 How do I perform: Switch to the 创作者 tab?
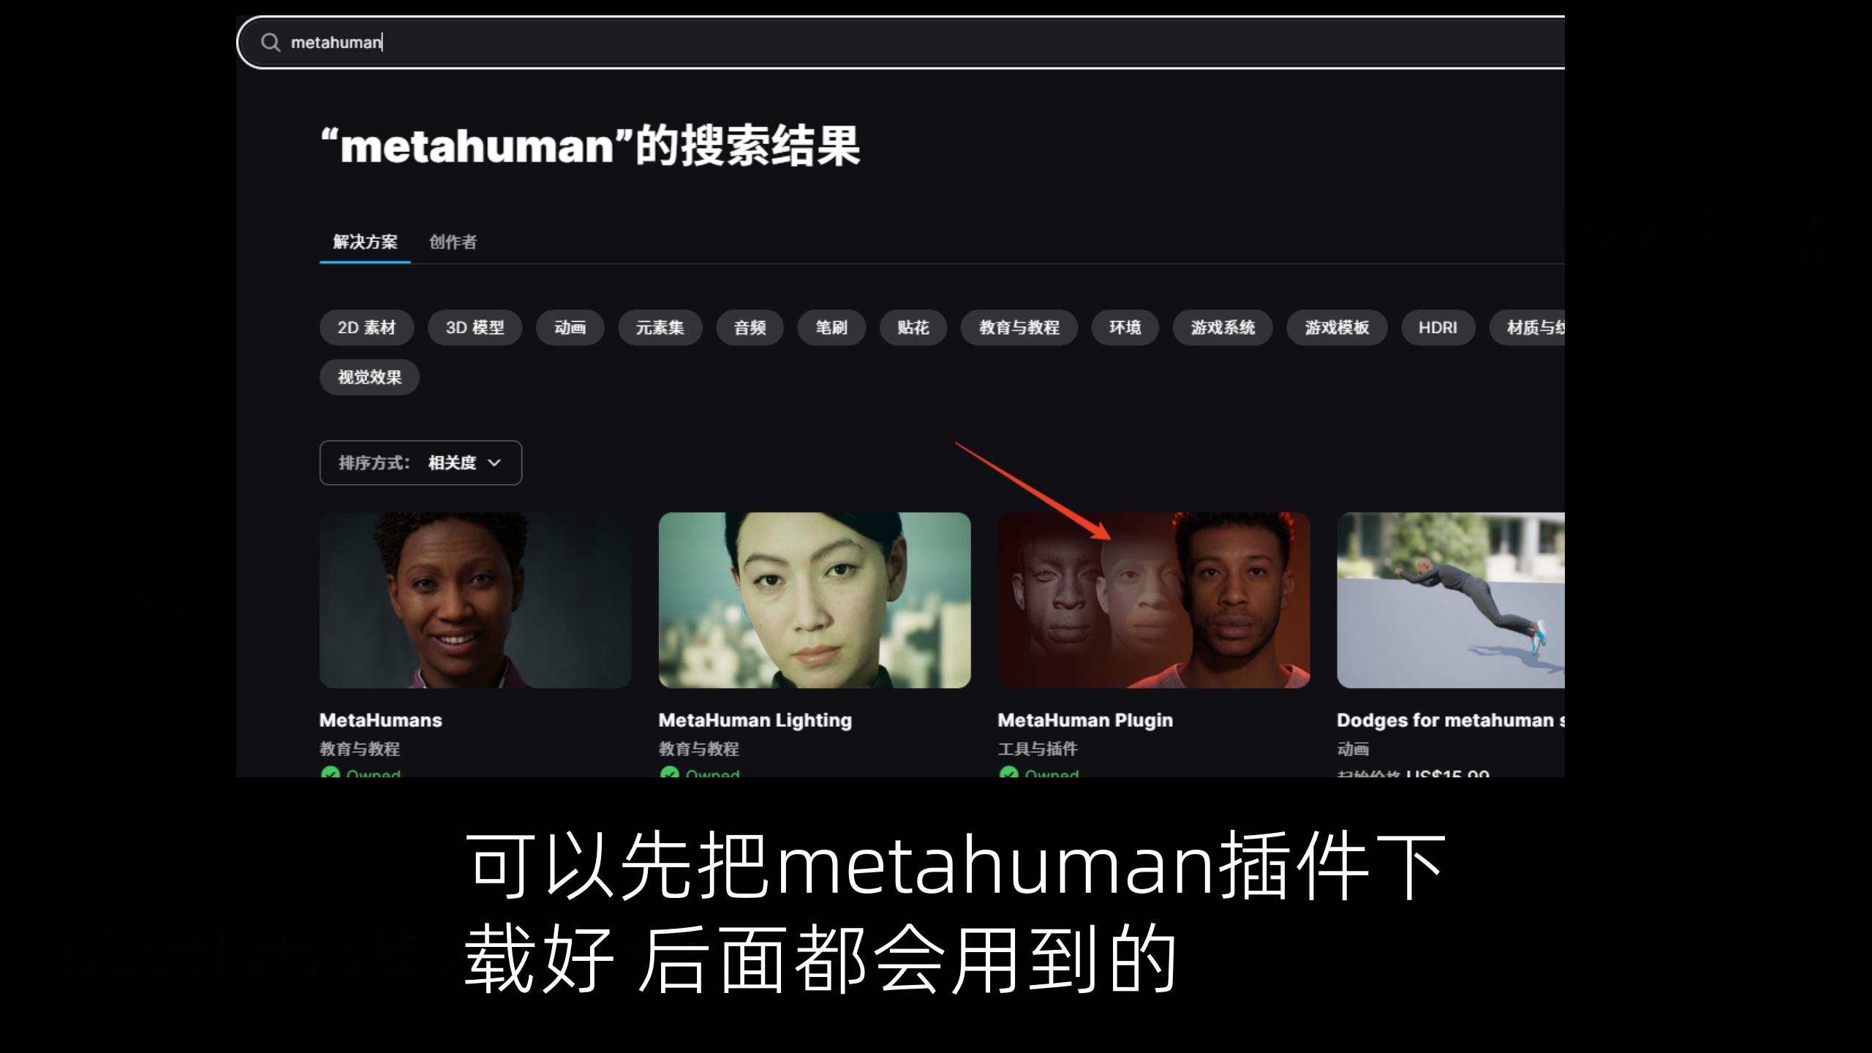453,242
